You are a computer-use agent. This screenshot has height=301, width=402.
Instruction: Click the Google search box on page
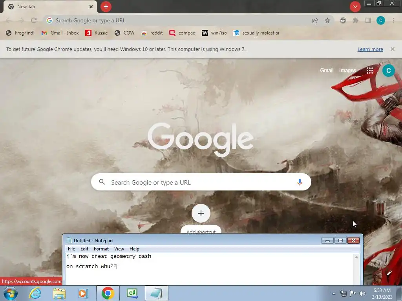[x=201, y=182]
